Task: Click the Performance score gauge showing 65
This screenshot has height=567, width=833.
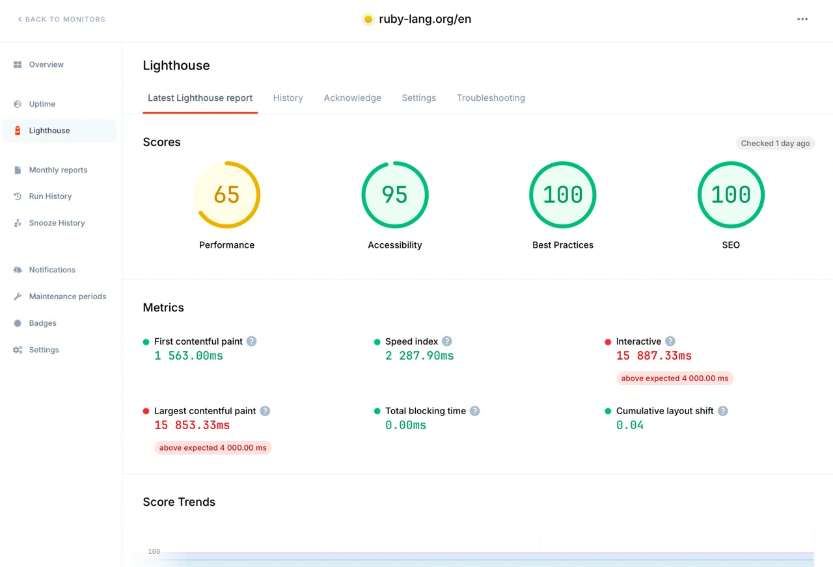Action: pos(226,195)
